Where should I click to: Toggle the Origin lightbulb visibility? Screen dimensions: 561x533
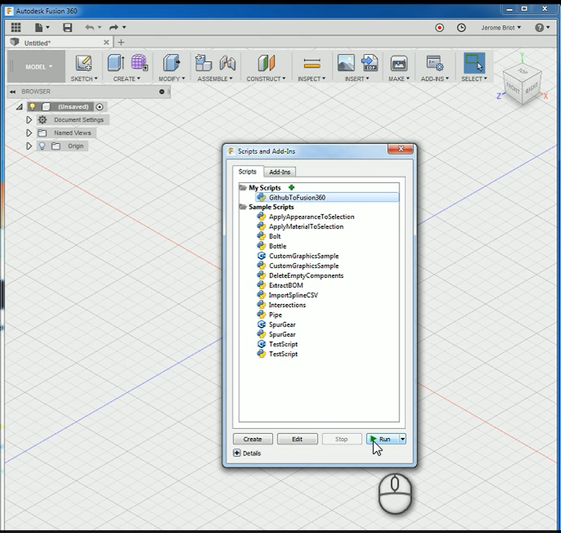tap(42, 146)
